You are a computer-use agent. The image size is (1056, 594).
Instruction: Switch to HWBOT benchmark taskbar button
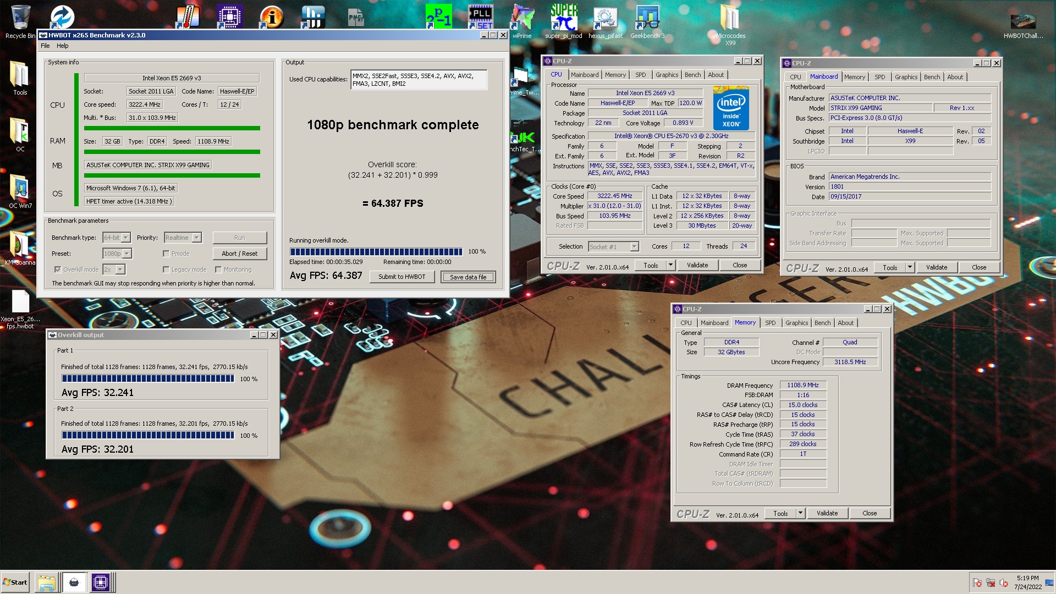pyautogui.click(x=74, y=582)
